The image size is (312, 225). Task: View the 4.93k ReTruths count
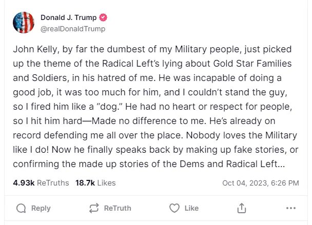[40, 183]
